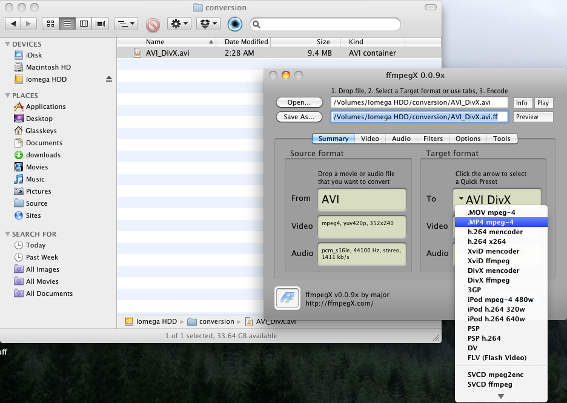The image size is (567, 403).
Task: Switch to the Filters tab
Action: pyautogui.click(x=433, y=139)
